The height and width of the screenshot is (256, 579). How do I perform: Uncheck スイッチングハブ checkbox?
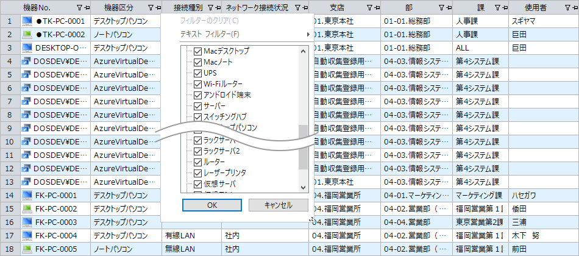(x=198, y=118)
